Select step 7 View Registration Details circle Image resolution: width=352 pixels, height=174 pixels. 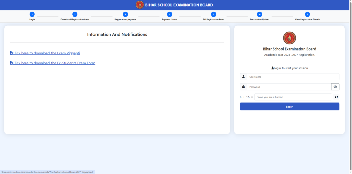[x=307, y=14]
